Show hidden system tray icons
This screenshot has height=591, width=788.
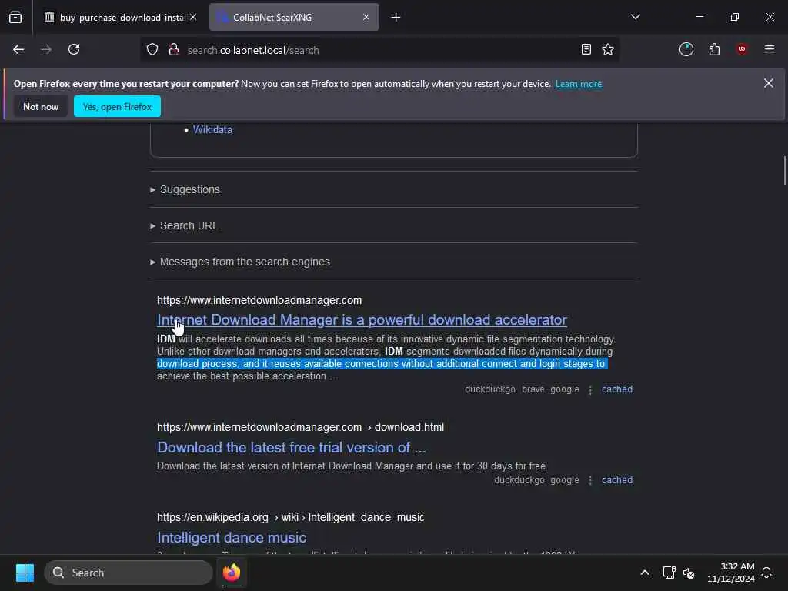(x=645, y=573)
